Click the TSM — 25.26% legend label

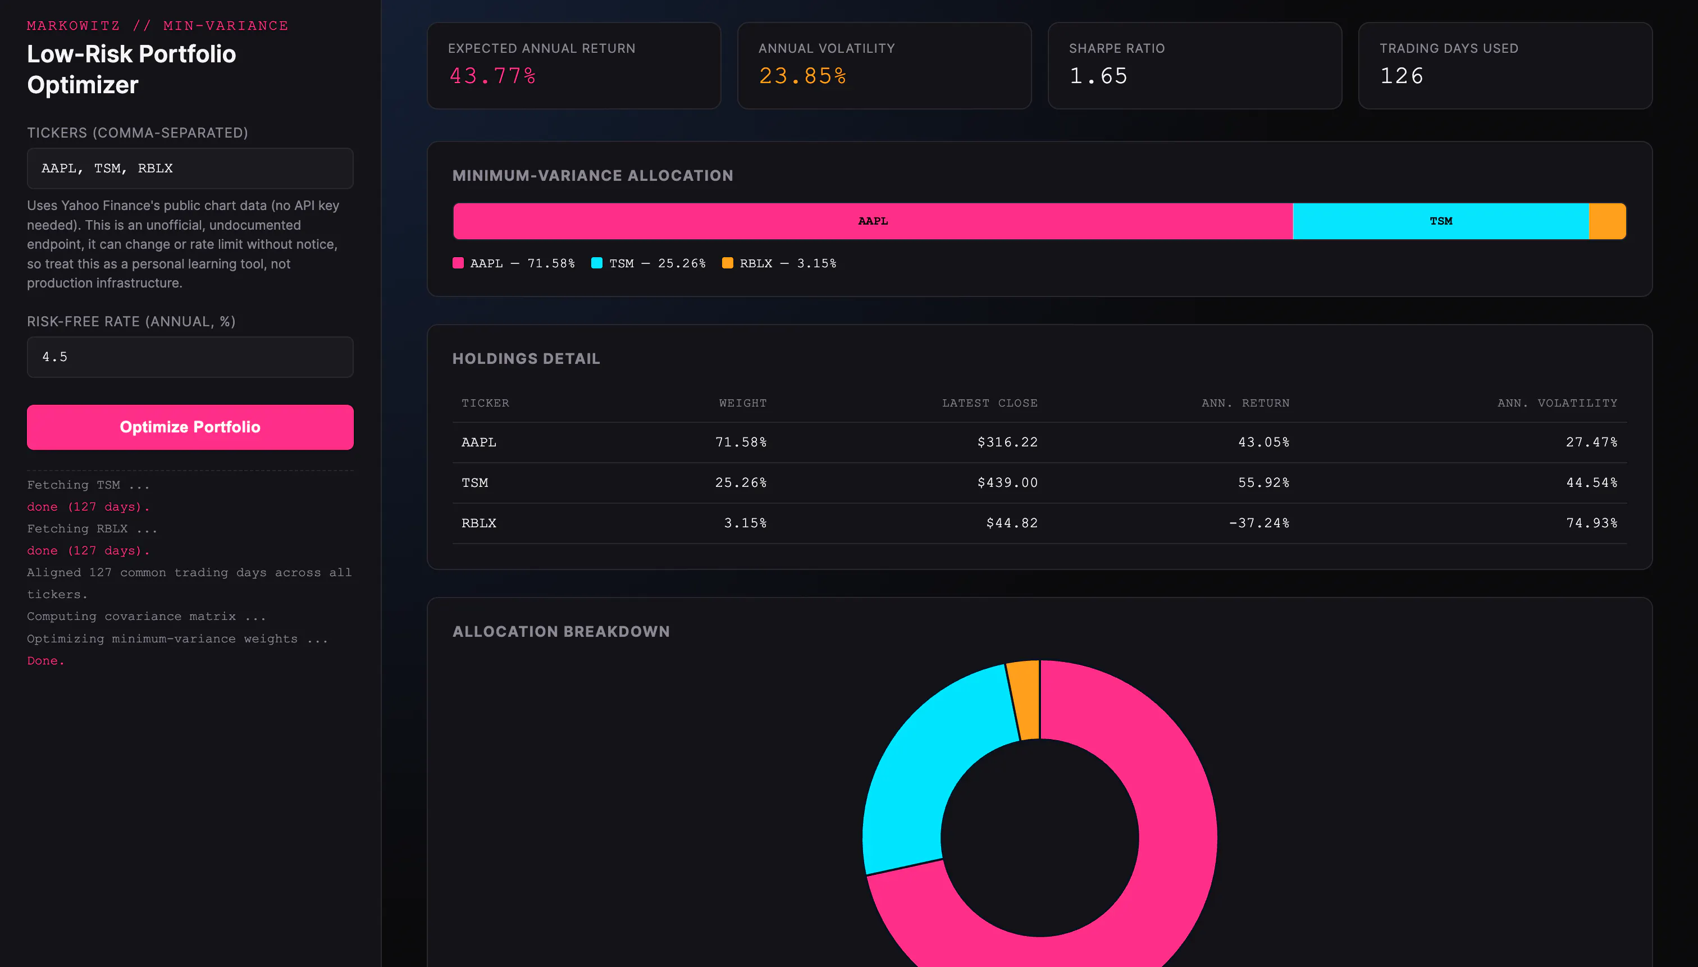[x=658, y=264]
